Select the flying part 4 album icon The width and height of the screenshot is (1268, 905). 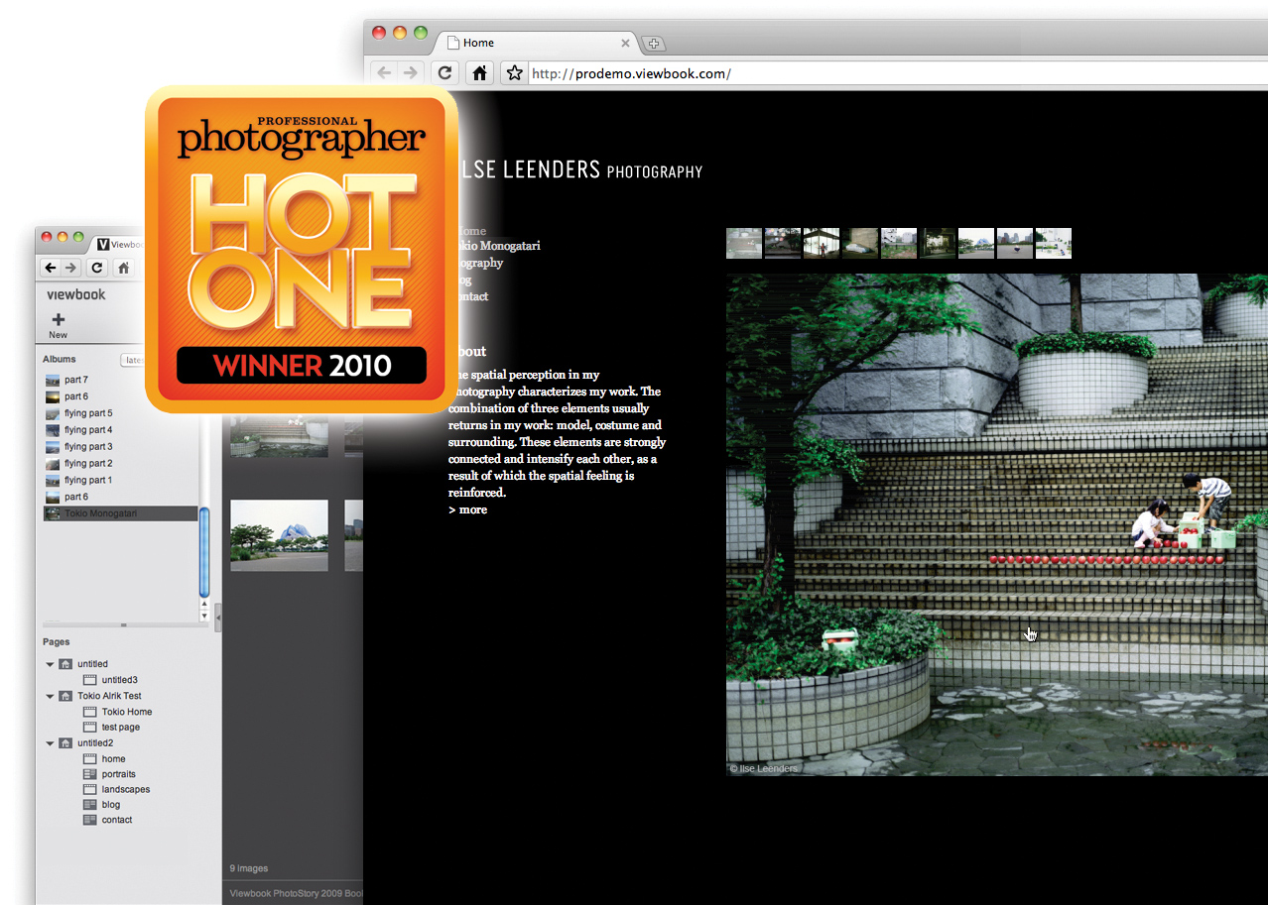(53, 430)
